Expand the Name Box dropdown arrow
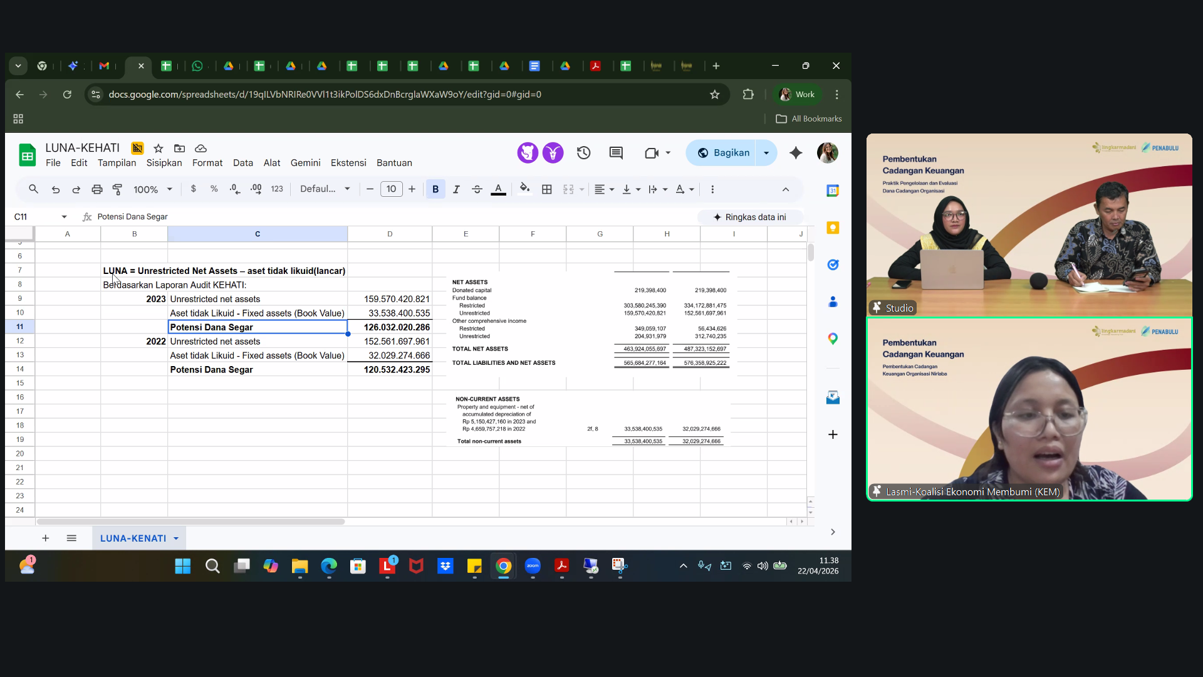This screenshot has height=677, width=1203. [64, 217]
